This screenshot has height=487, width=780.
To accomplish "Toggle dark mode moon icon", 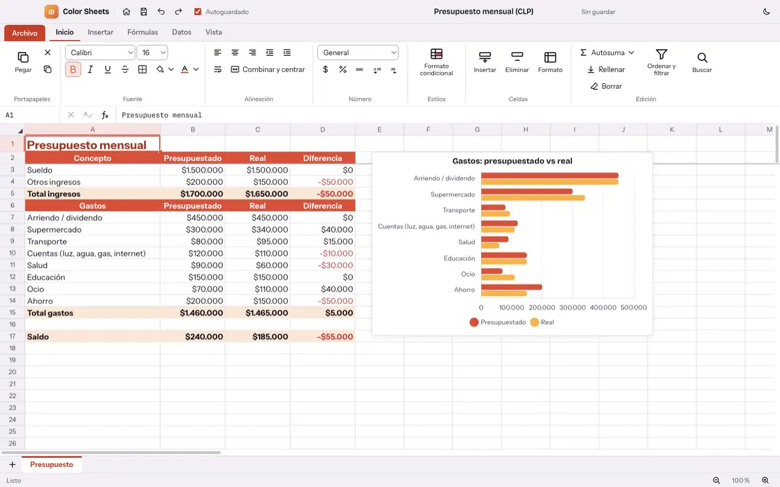I will pos(766,12).
